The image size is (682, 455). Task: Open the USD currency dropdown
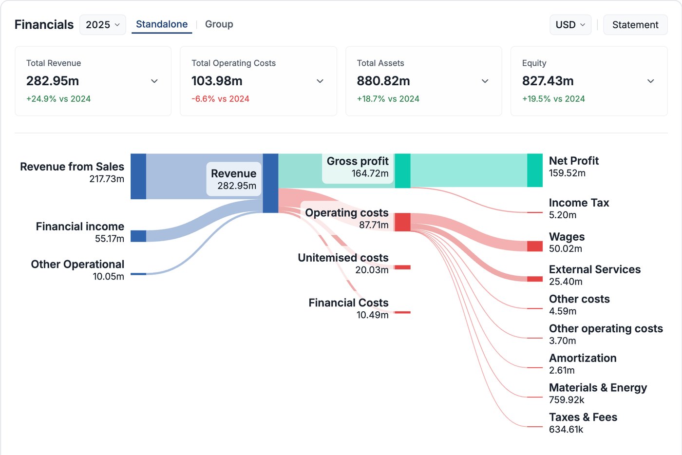click(x=570, y=25)
